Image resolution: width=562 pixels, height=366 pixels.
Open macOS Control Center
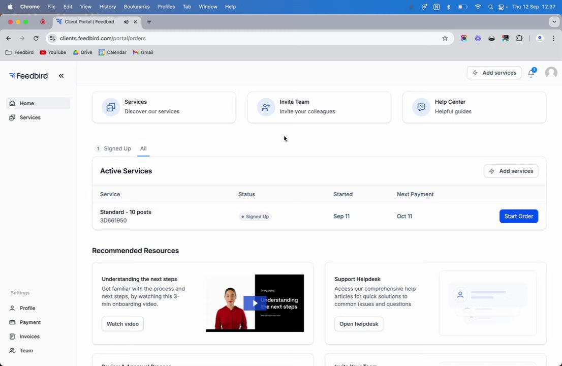pyautogui.click(x=502, y=7)
